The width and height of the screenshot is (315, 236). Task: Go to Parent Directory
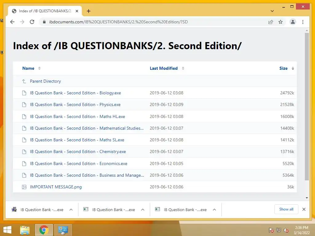pyautogui.click(x=46, y=81)
